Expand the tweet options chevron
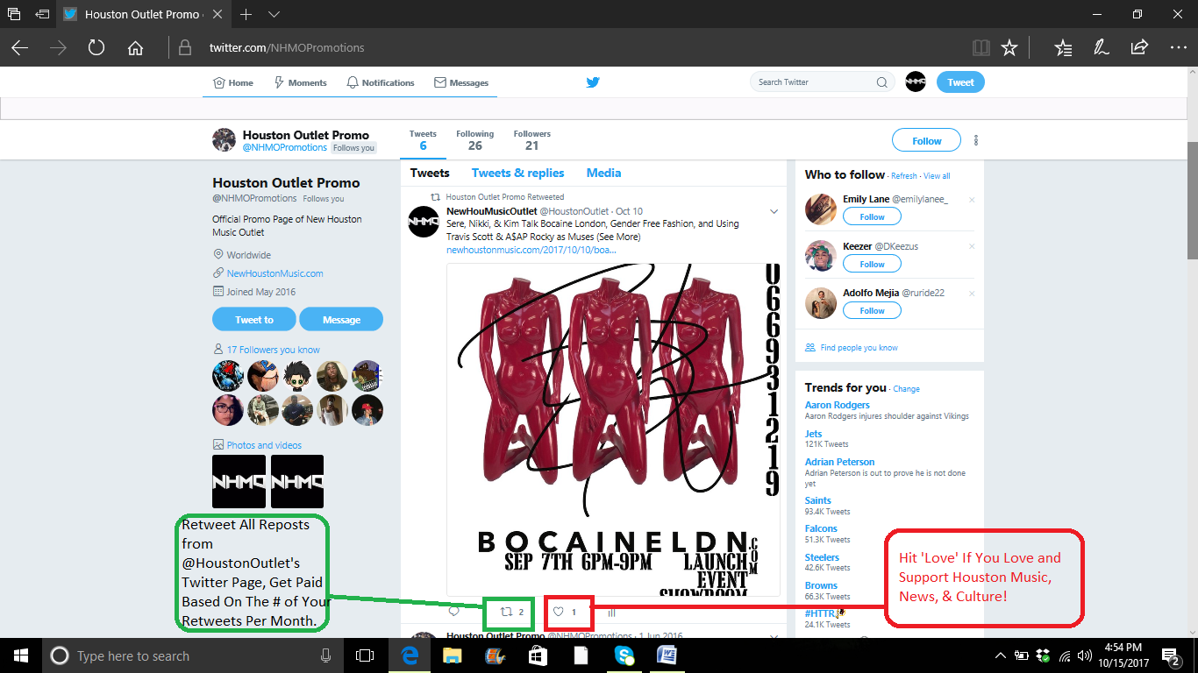 tap(774, 211)
